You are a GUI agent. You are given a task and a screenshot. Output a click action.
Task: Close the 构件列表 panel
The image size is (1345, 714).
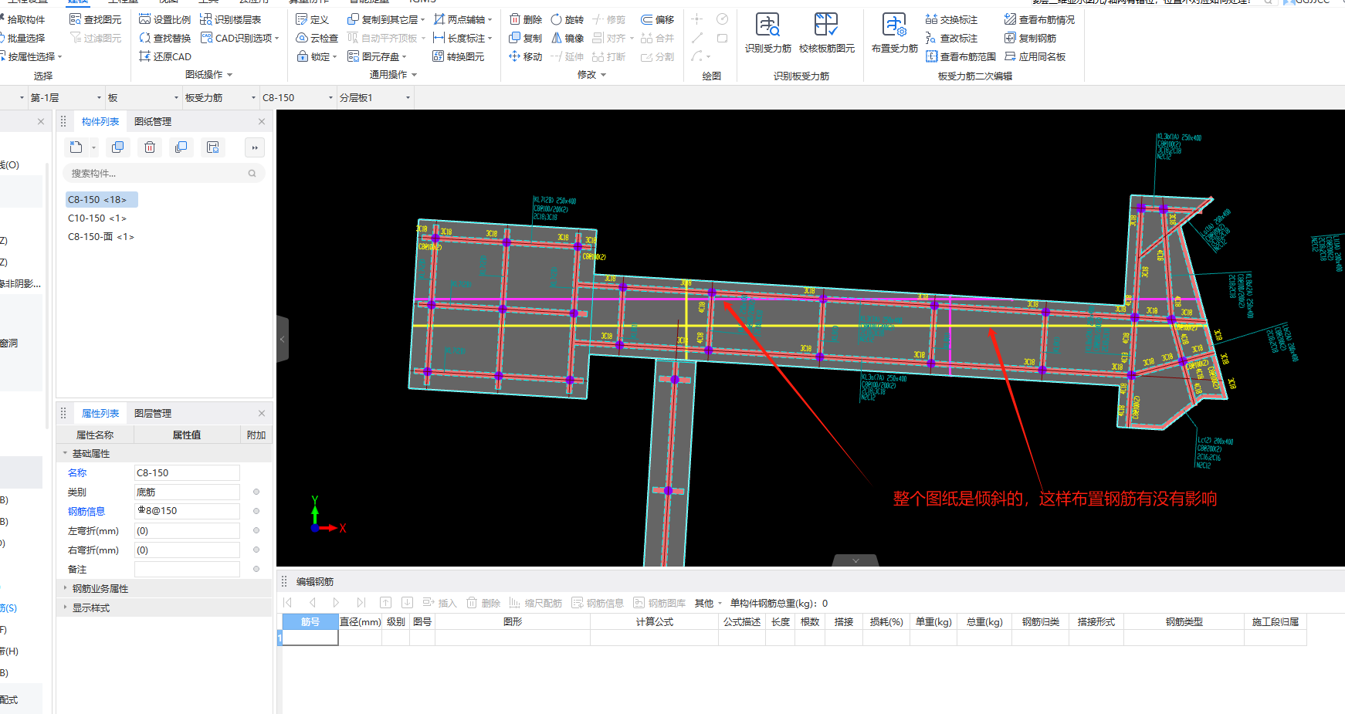point(262,121)
